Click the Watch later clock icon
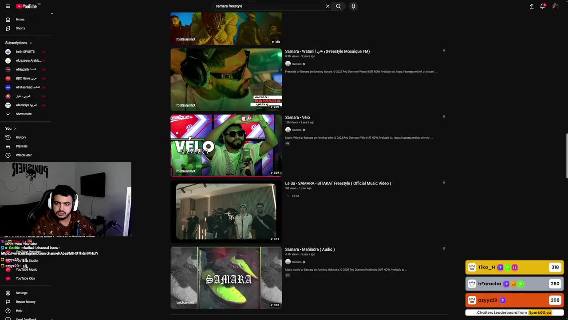 coord(8,155)
